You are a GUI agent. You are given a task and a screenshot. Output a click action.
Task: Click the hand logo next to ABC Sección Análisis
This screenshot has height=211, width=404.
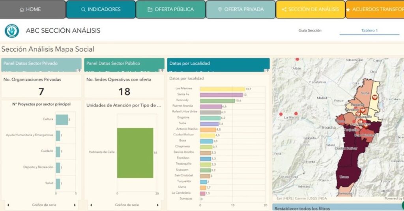point(12,31)
